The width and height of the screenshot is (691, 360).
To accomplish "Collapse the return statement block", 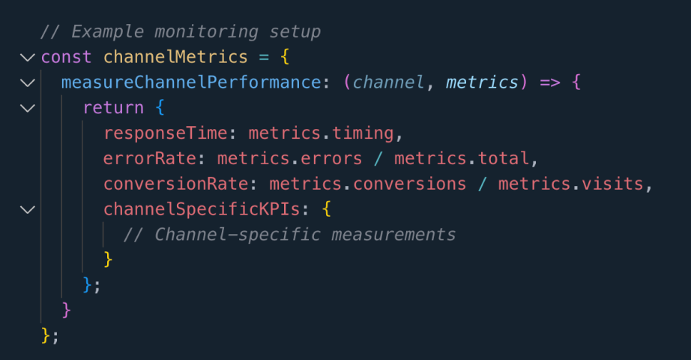I will [x=27, y=108].
